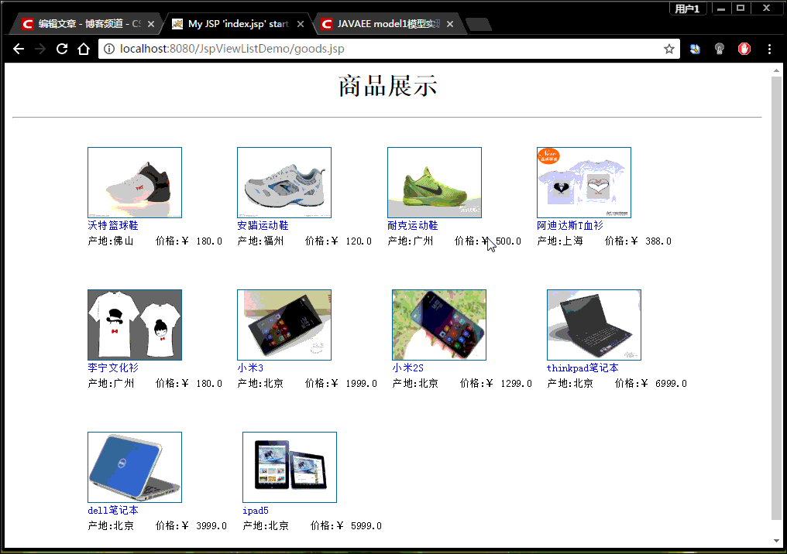787x554 pixels.
Task: Open the red adblock extension icon
Action: point(744,49)
